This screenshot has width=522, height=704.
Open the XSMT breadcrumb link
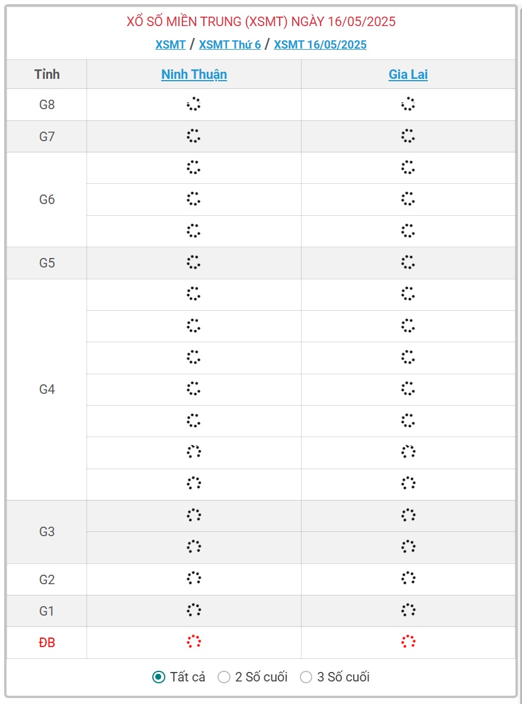pos(171,44)
